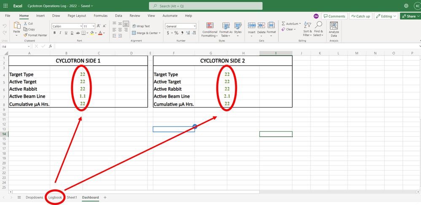The image size is (421, 205).
Task: Expand the Merge & Center dropdown arrow
Action: [x=159, y=33]
